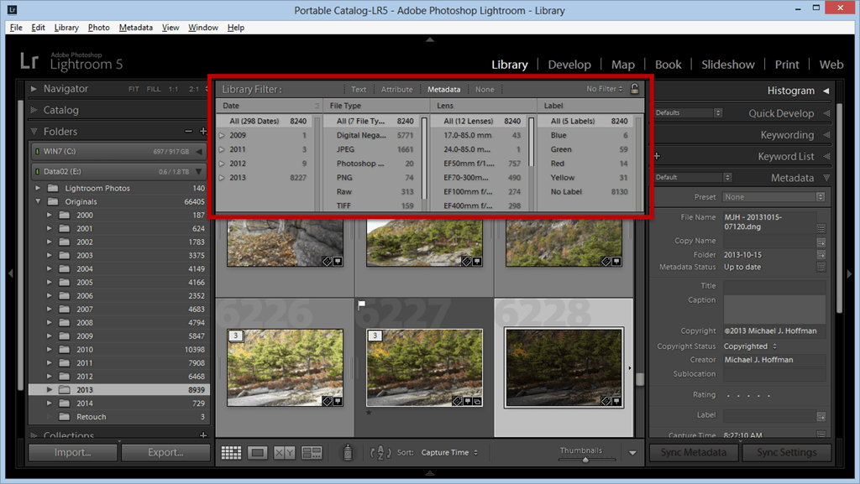This screenshot has width=860, height=484.
Task: Activate Survey view
Action: pyautogui.click(x=311, y=452)
